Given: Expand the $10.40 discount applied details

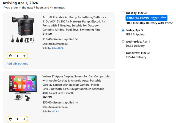Looking at the screenshot, I should point(76,39).
